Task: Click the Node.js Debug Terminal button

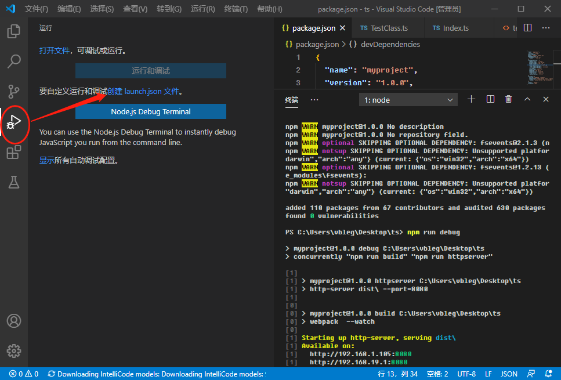Action: pos(151,111)
